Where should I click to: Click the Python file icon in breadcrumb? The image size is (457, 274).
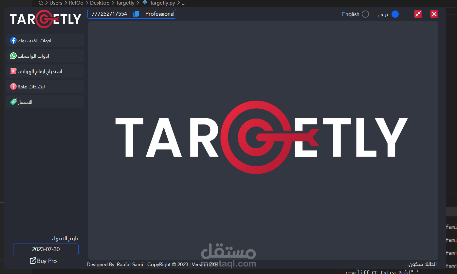pos(145,3)
